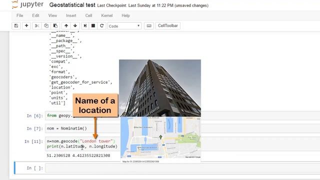Click the 'exc' output line

[x=56, y=66]
